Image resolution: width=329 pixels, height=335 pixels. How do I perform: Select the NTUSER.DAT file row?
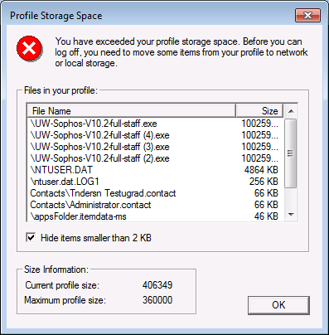pyautogui.click(x=156, y=170)
